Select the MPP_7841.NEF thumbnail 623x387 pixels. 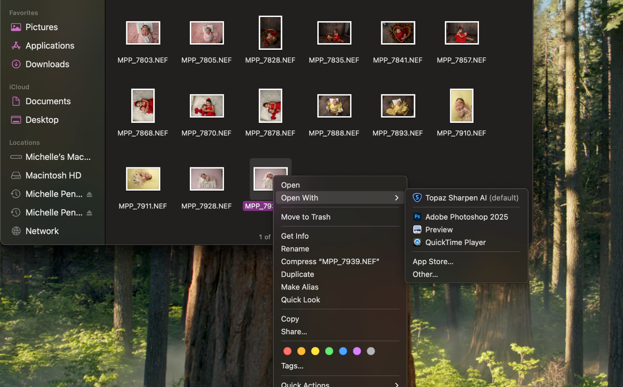[397, 33]
